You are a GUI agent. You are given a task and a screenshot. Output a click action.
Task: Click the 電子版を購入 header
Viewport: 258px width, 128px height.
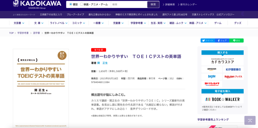coord(222,91)
